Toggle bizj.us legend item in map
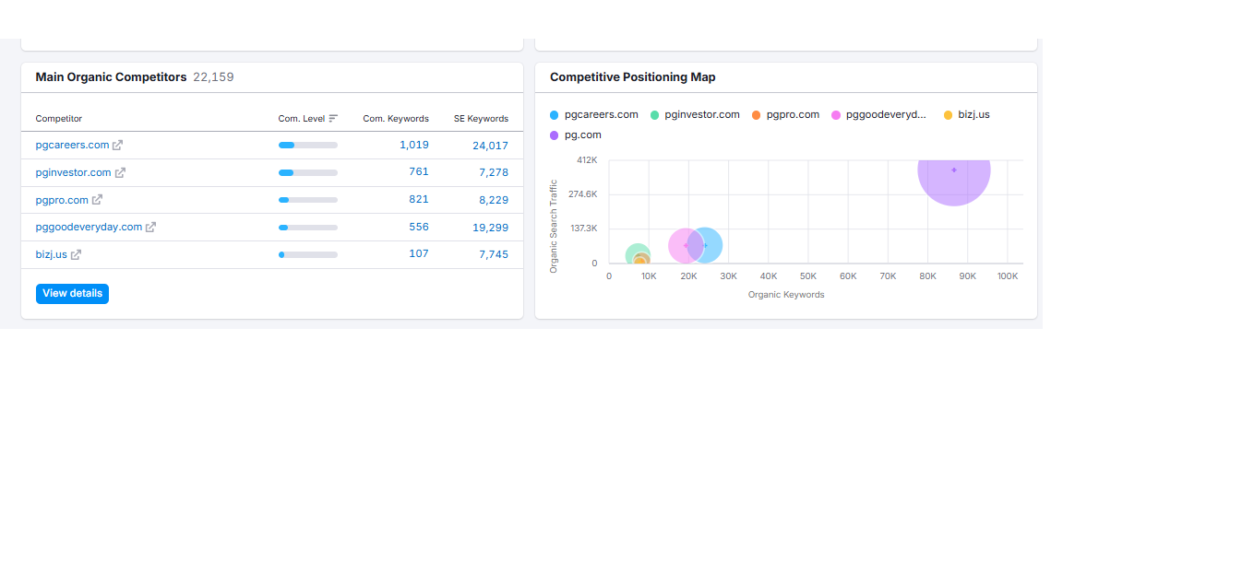Screen dimensions: 1242x586 click(967, 115)
